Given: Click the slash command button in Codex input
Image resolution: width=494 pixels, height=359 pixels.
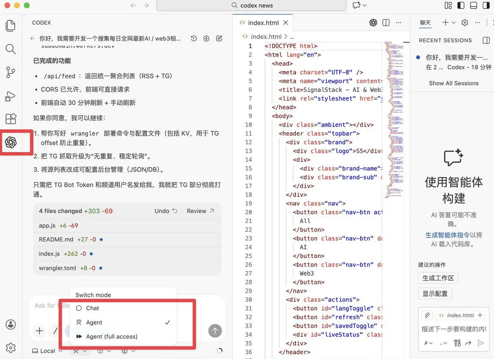Looking at the screenshot, I should 55,331.
